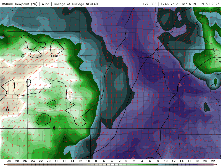This screenshot has width=221, height=166.
Task: Click the 2 value on the color scale
Action: click(x=134, y=161)
